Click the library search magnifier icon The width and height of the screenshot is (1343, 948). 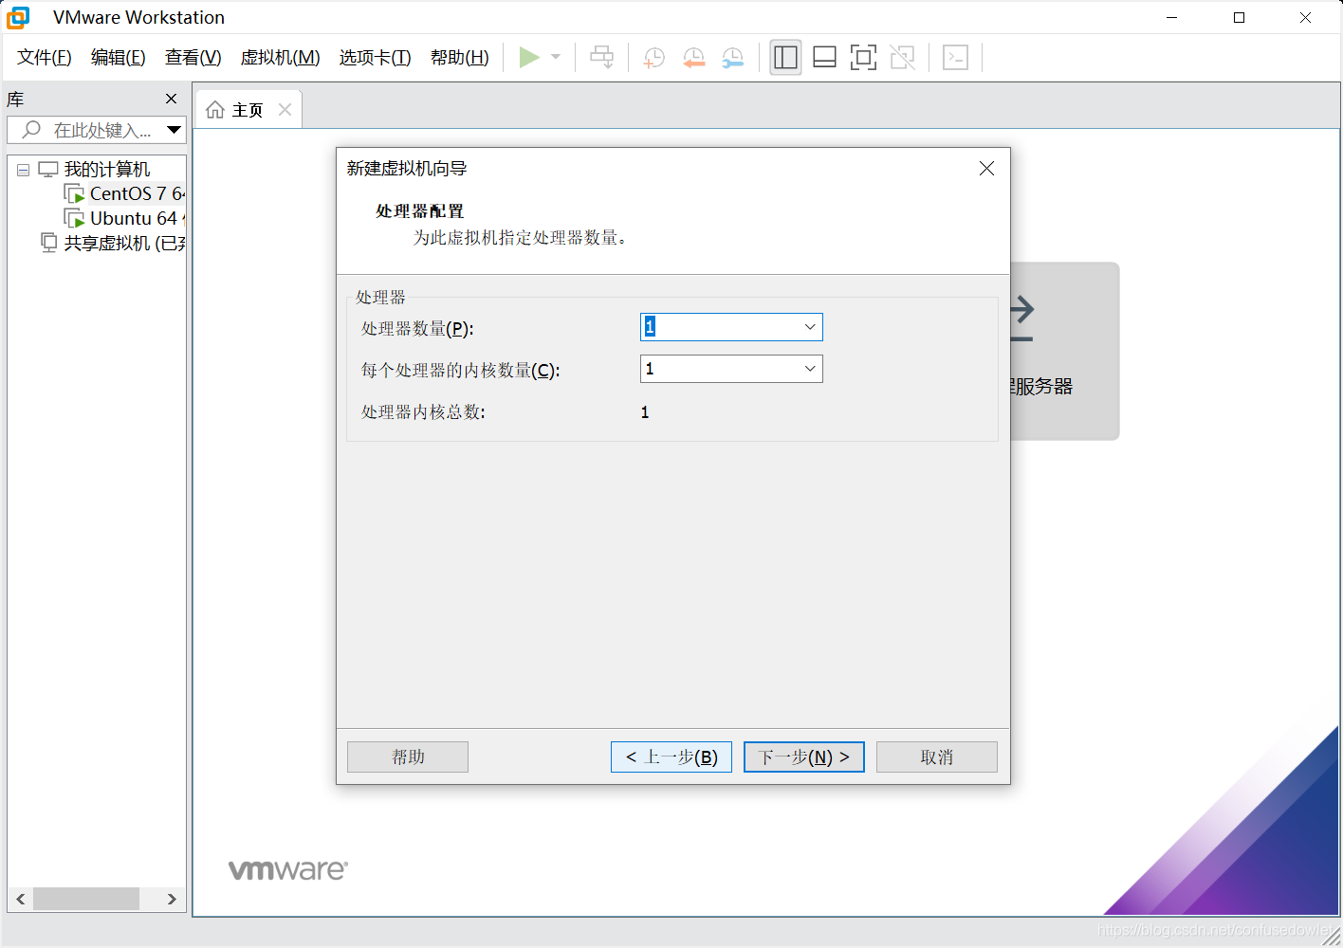(31, 130)
